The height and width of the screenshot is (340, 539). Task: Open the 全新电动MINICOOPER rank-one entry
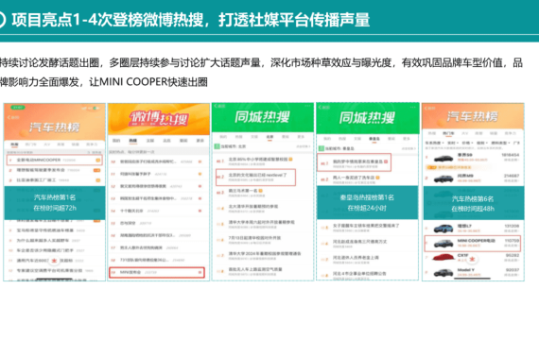point(54,160)
